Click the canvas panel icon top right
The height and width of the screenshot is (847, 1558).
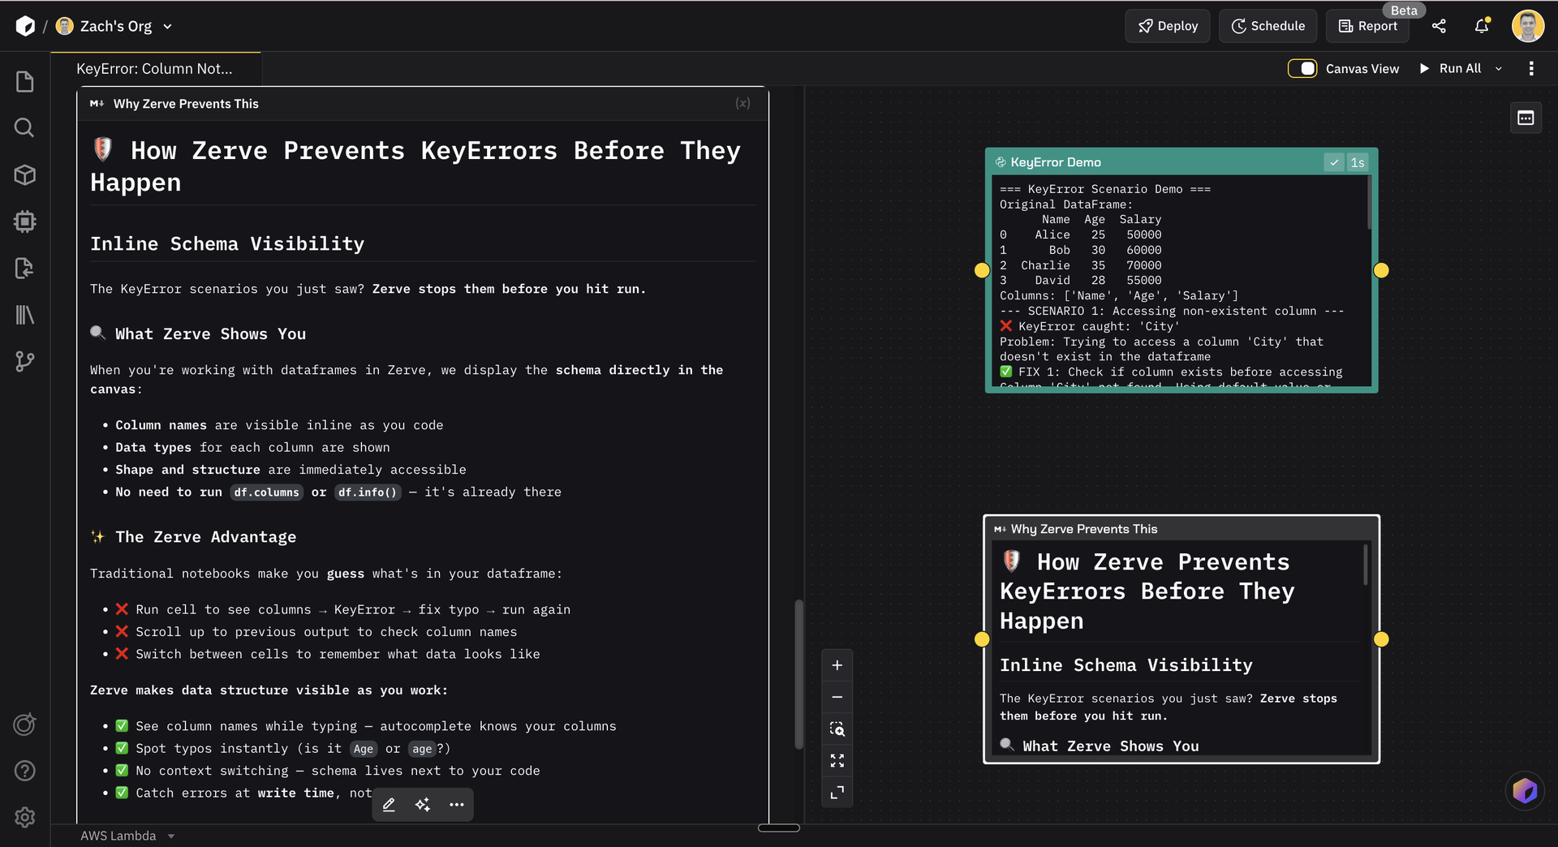click(1526, 118)
